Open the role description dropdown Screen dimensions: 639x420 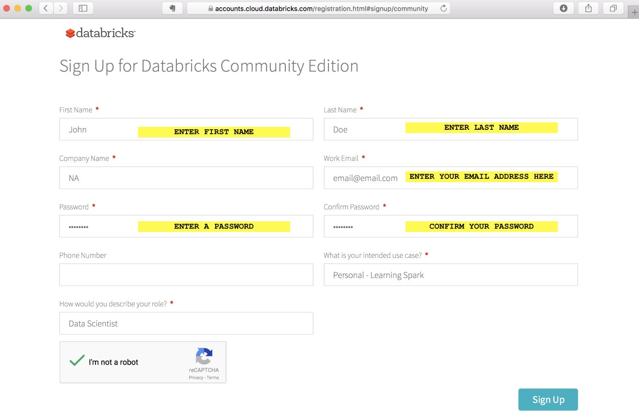click(x=186, y=323)
